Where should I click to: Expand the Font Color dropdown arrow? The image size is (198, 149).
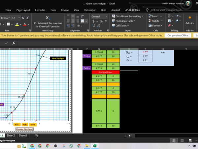(28, 24)
